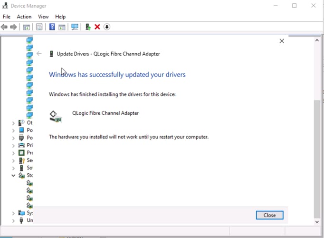This screenshot has height=238, width=324.
Task: Expand the 'Pri' printer node chevron
Action: (x=13, y=146)
